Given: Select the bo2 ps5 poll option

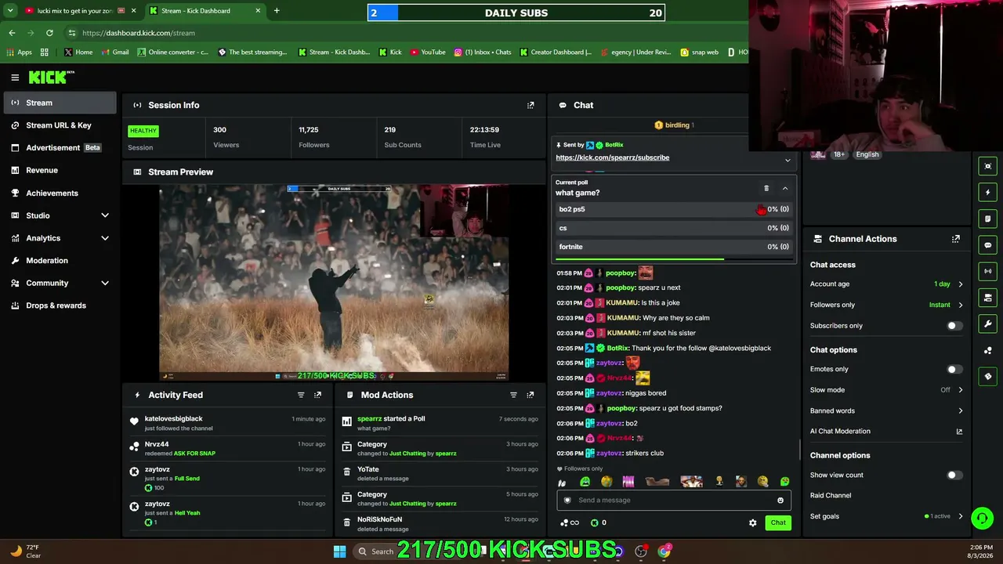Looking at the screenshot, I should coord(673,209).
